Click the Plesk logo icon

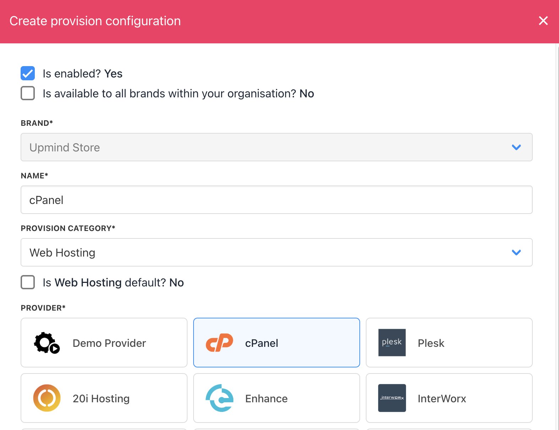coord(392,343)
